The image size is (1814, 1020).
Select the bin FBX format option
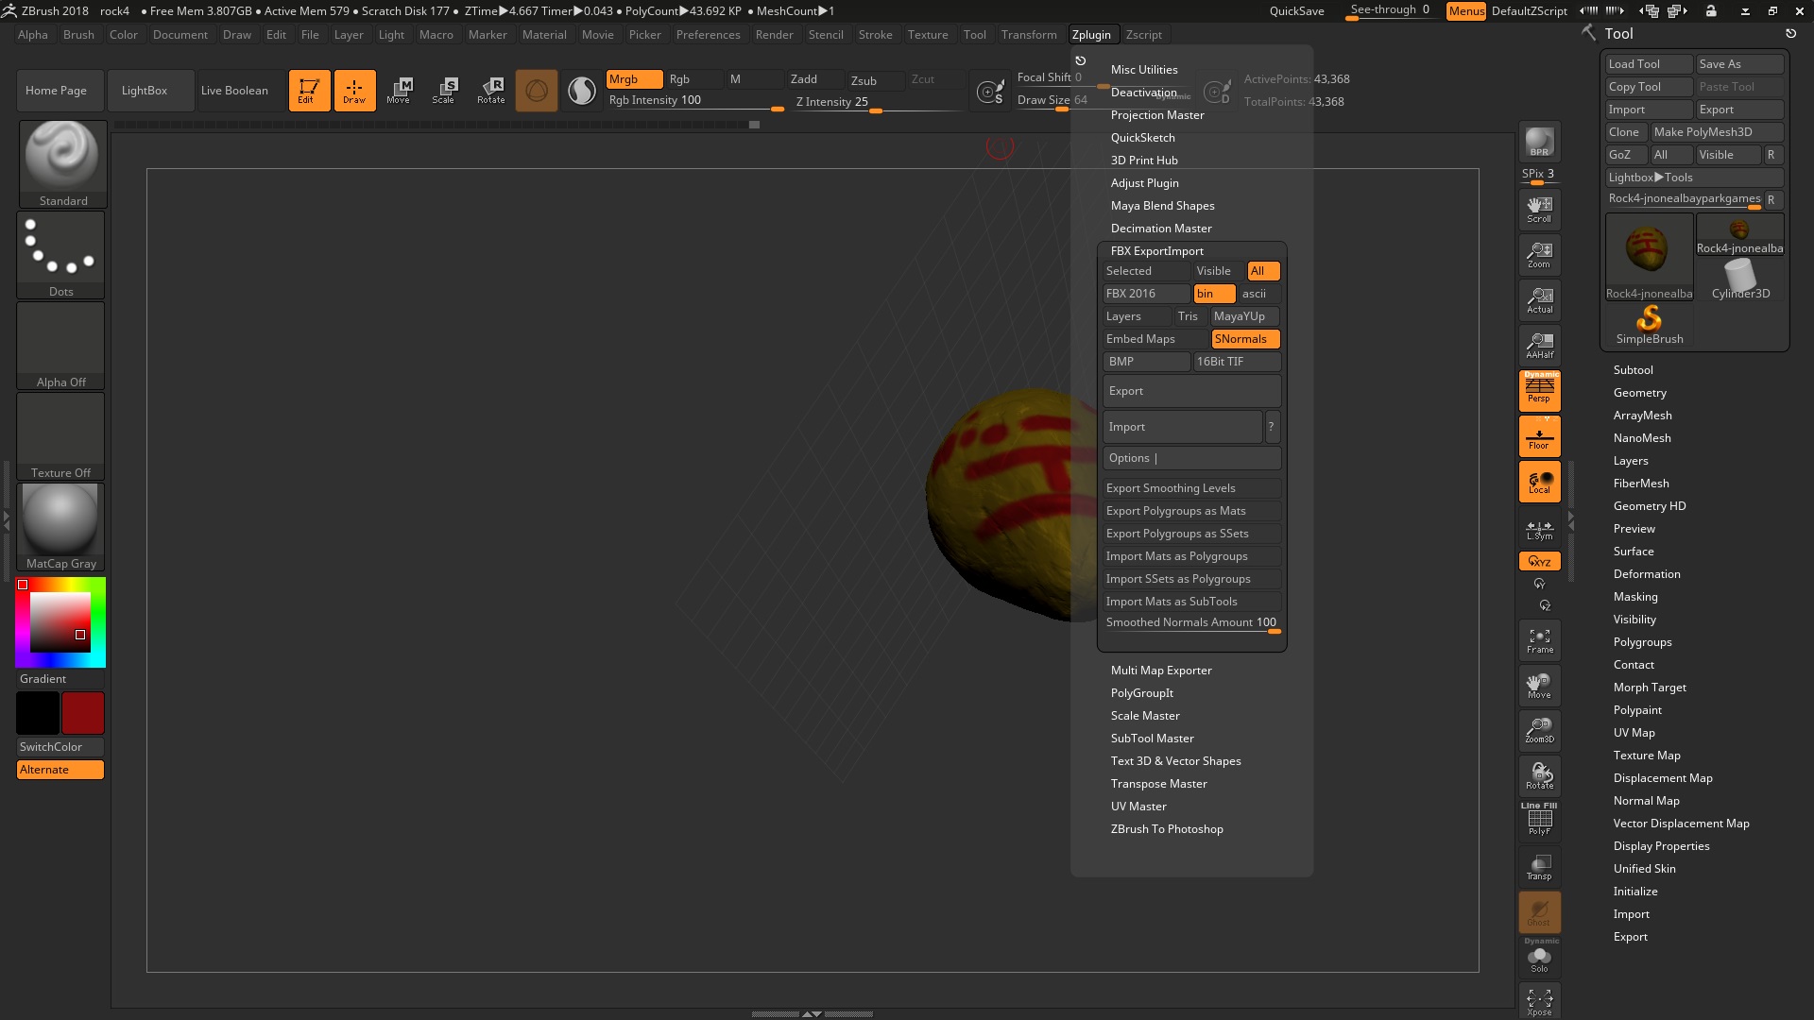(x=1214, y=294)
